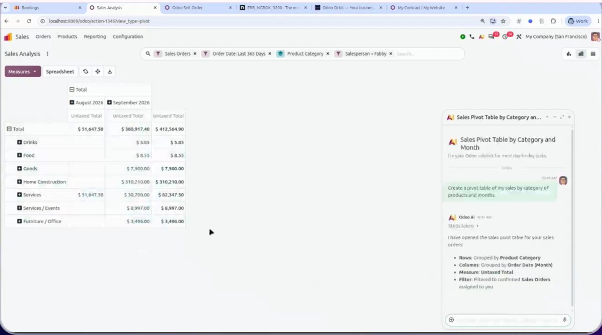Remove the Order Date: Last 365 Days filter
This screenshot has height=335, width=602.
[270, 54]
